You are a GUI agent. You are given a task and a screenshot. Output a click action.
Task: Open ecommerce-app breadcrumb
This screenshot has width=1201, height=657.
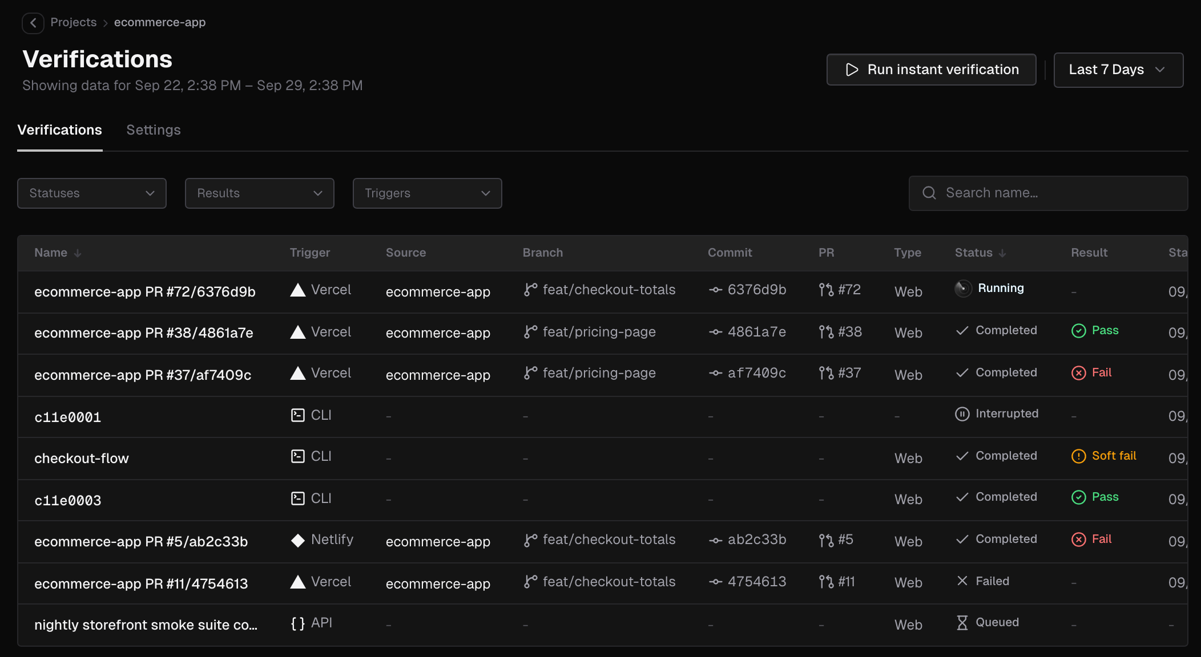click(160, 22)
